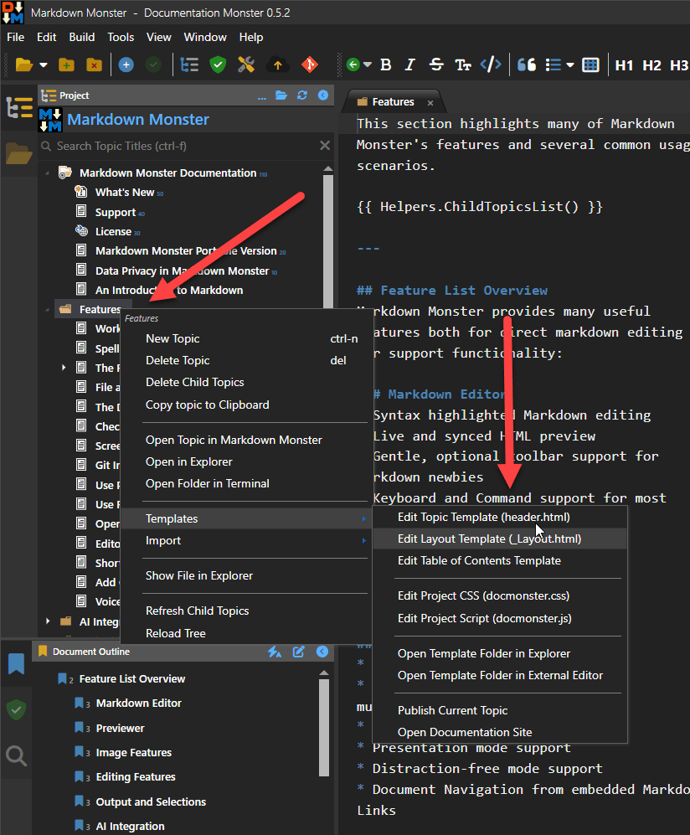Click the Project panel ellipsis icon
690x835 pixels.
click(262, 96)
